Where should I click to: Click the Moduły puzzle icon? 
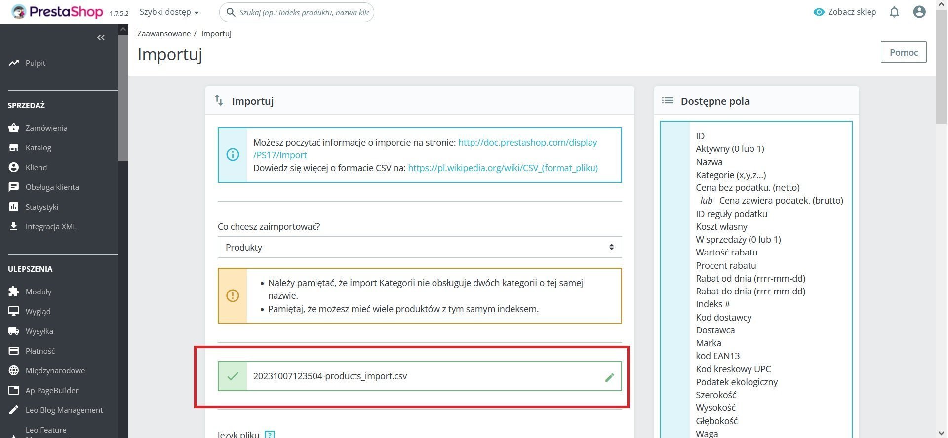click(x=14, y=292)
